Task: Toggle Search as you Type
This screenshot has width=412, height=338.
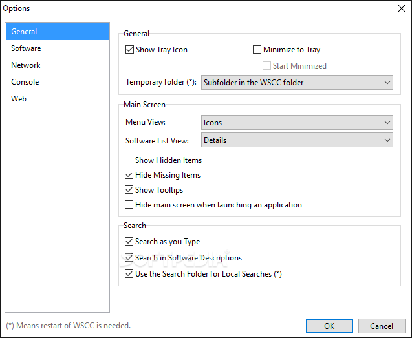Action: pos(129,242)
